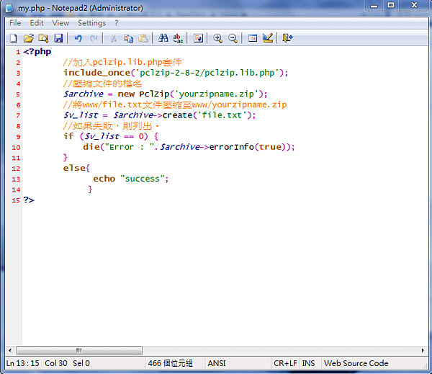Click the Exit door icon
Screen dimensions: 432x374
(x=287, y=38)
